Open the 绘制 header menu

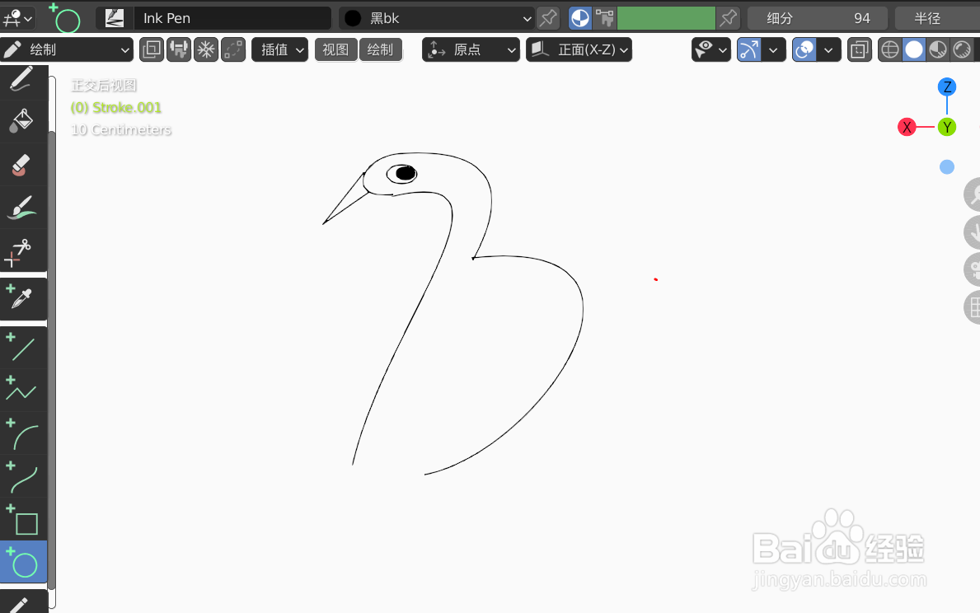tap(381, 49)
